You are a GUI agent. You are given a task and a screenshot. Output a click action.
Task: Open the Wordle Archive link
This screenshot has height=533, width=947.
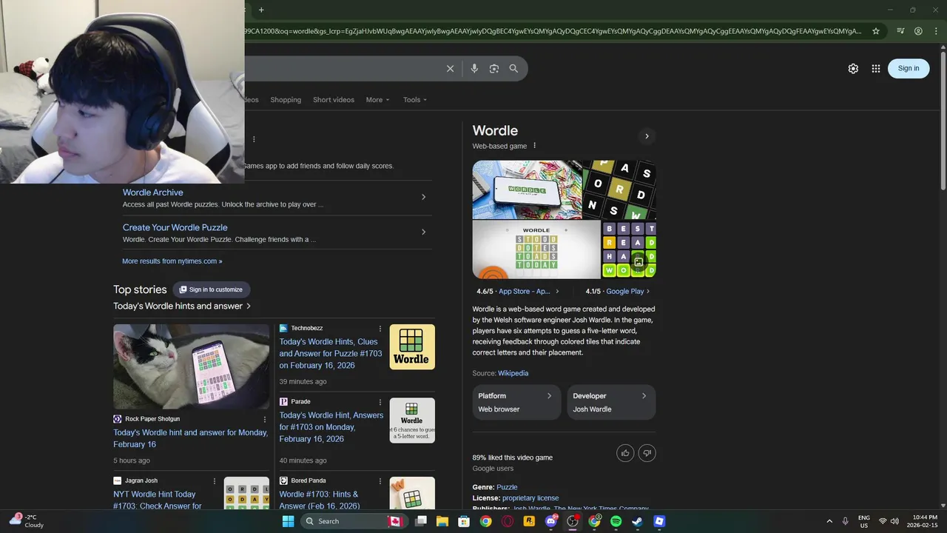[x=153, y=192]
